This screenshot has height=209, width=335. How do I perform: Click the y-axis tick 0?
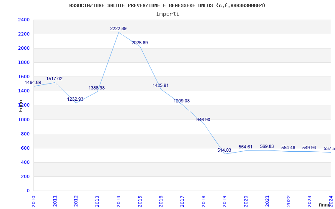28,191
